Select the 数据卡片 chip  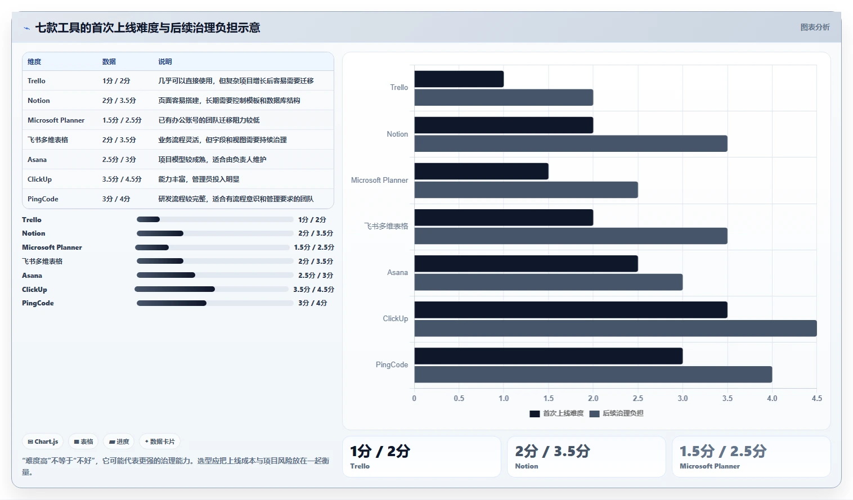pos(160,442)
